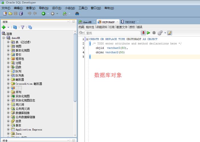The height and width of the screenshot is (142, 200).
Task: Open the 编辑(E) menu
Action: coord(18,8)
